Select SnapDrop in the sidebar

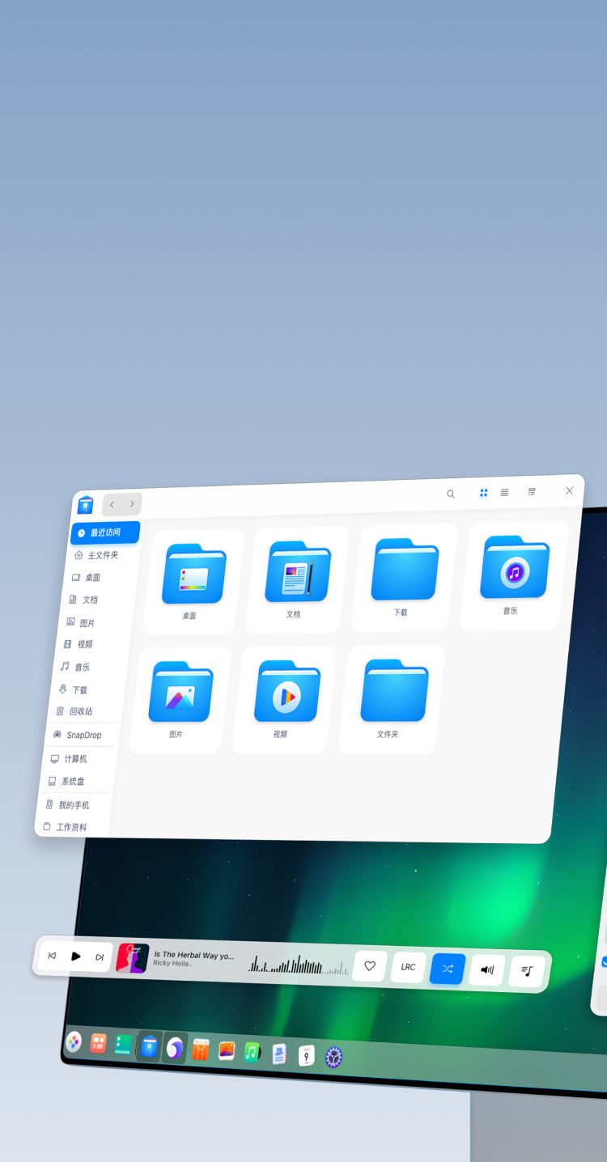(83, 735)
